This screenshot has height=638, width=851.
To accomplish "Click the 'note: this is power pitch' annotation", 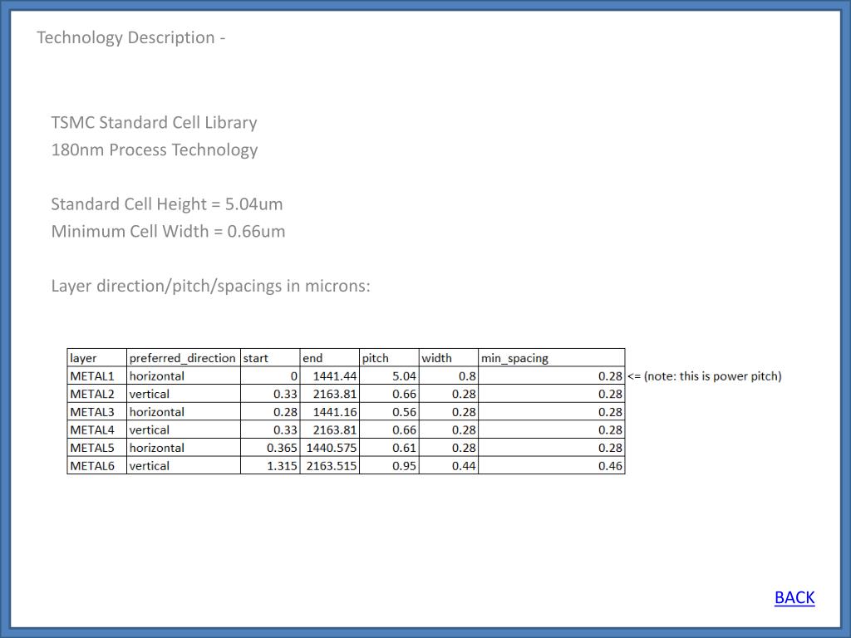I will (705, 376).
